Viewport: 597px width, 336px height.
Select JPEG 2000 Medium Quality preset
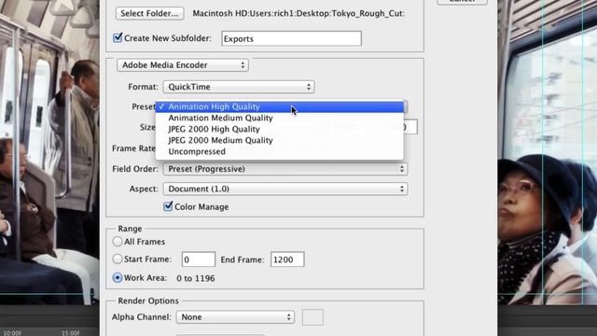(x=280, y=140)
